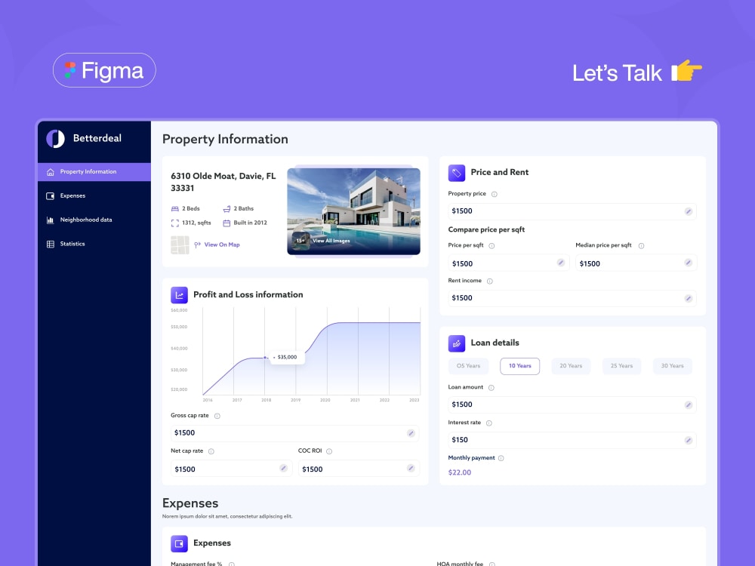This screenshot has height=566, width=755.
Task: Click info icon beside Loan amount
Action: (492, 387)
